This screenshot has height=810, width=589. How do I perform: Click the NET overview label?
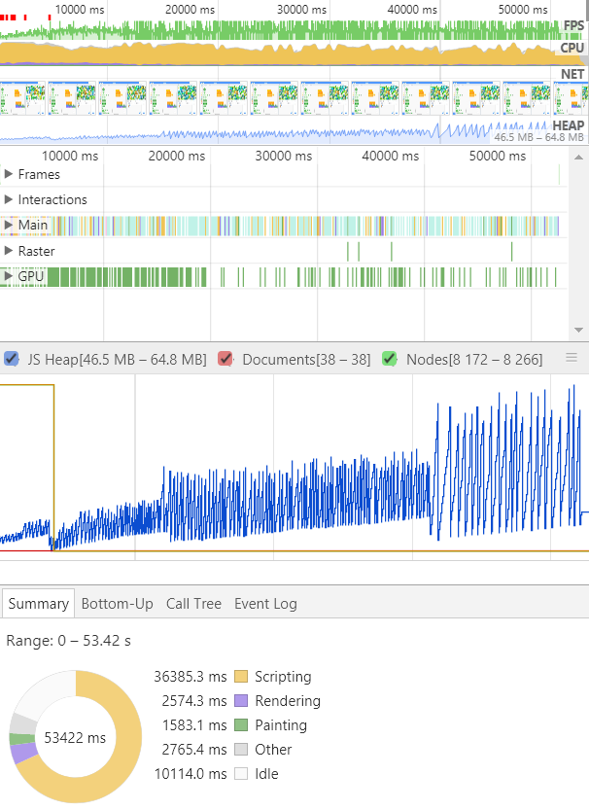coord(572,74)
